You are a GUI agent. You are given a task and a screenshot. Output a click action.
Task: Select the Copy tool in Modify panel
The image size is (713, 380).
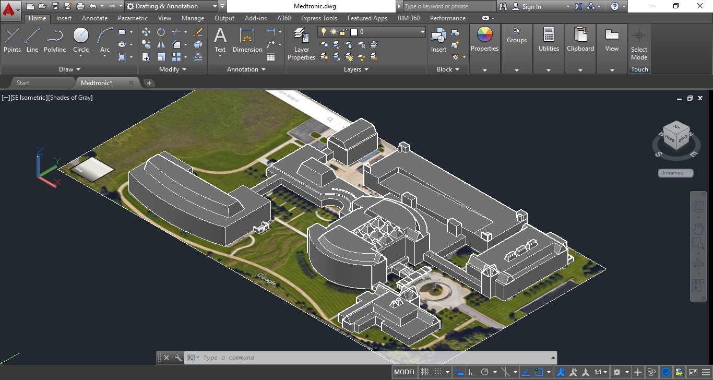click(146, 45)
